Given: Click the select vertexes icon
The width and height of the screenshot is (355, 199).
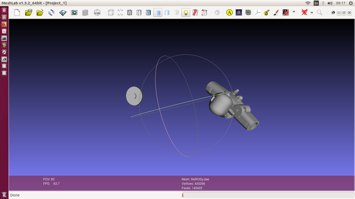Looking at the screenshot, I should point(205,12).
